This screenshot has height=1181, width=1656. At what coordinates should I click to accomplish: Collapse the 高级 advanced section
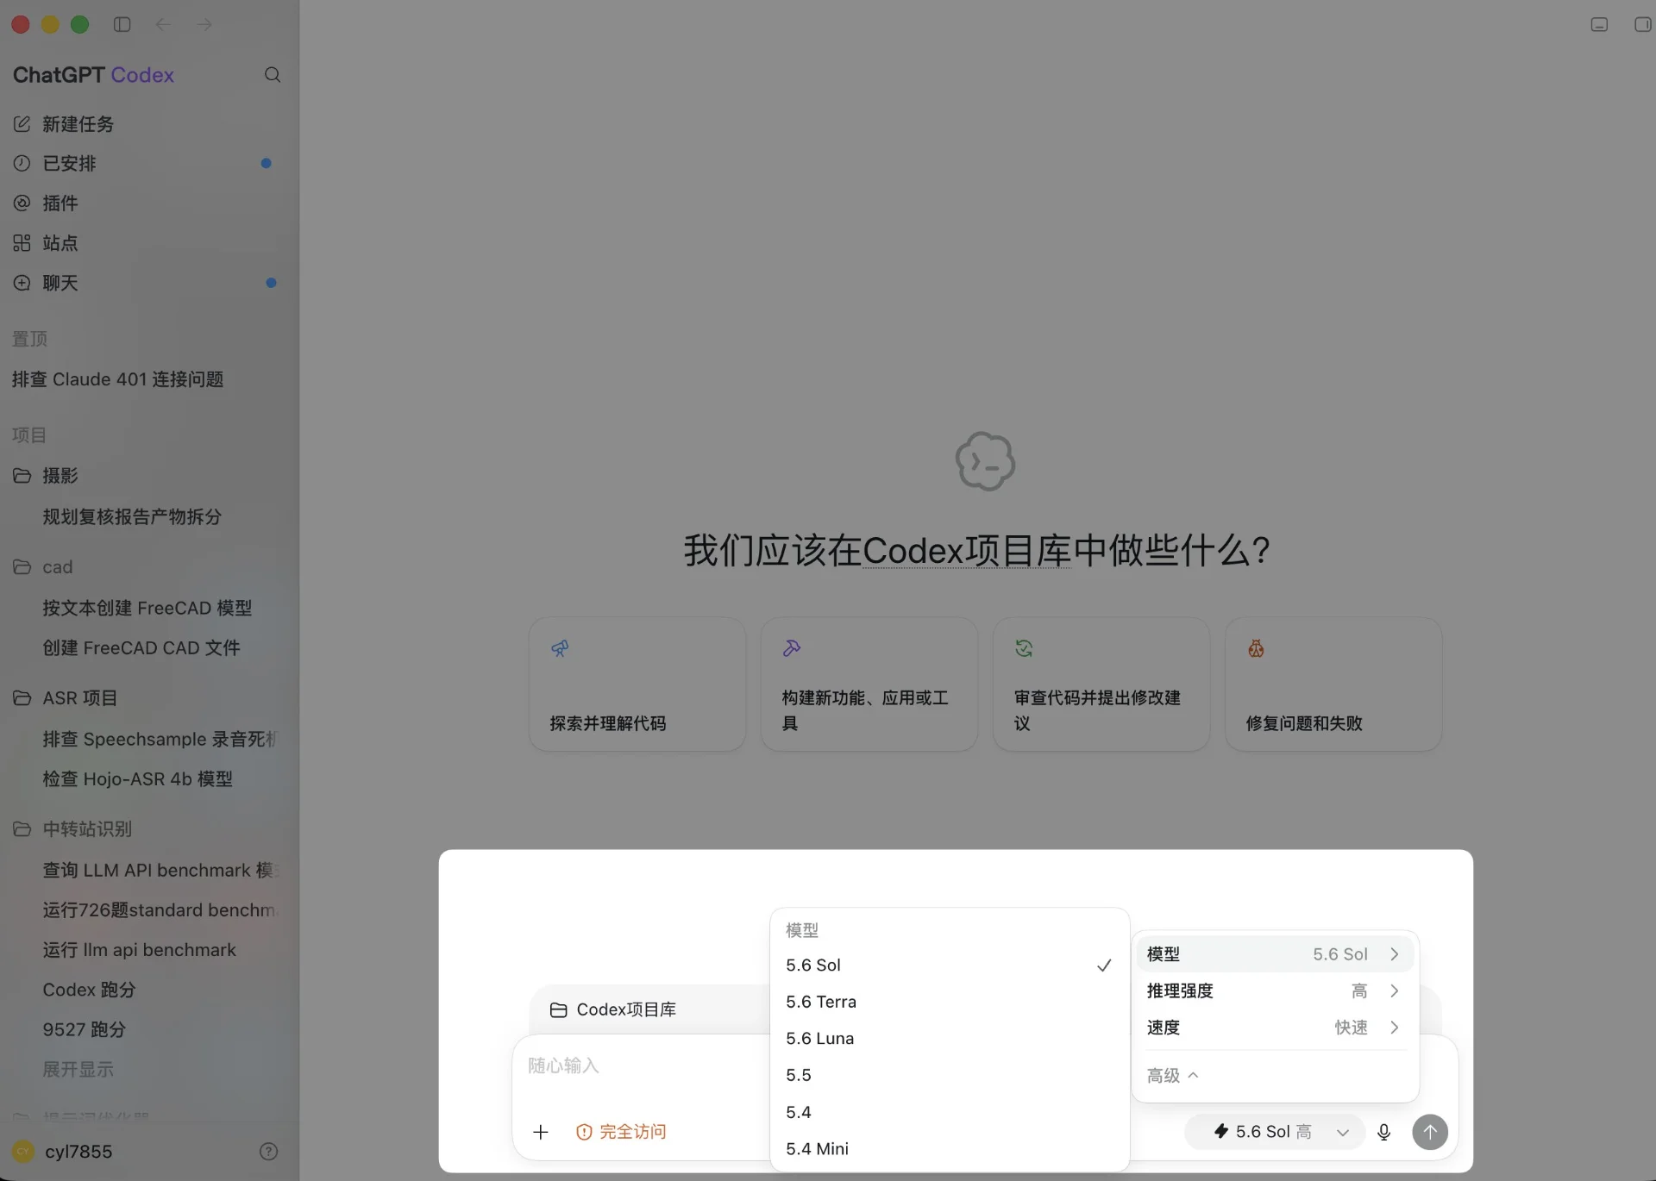click(1172, 1076)
